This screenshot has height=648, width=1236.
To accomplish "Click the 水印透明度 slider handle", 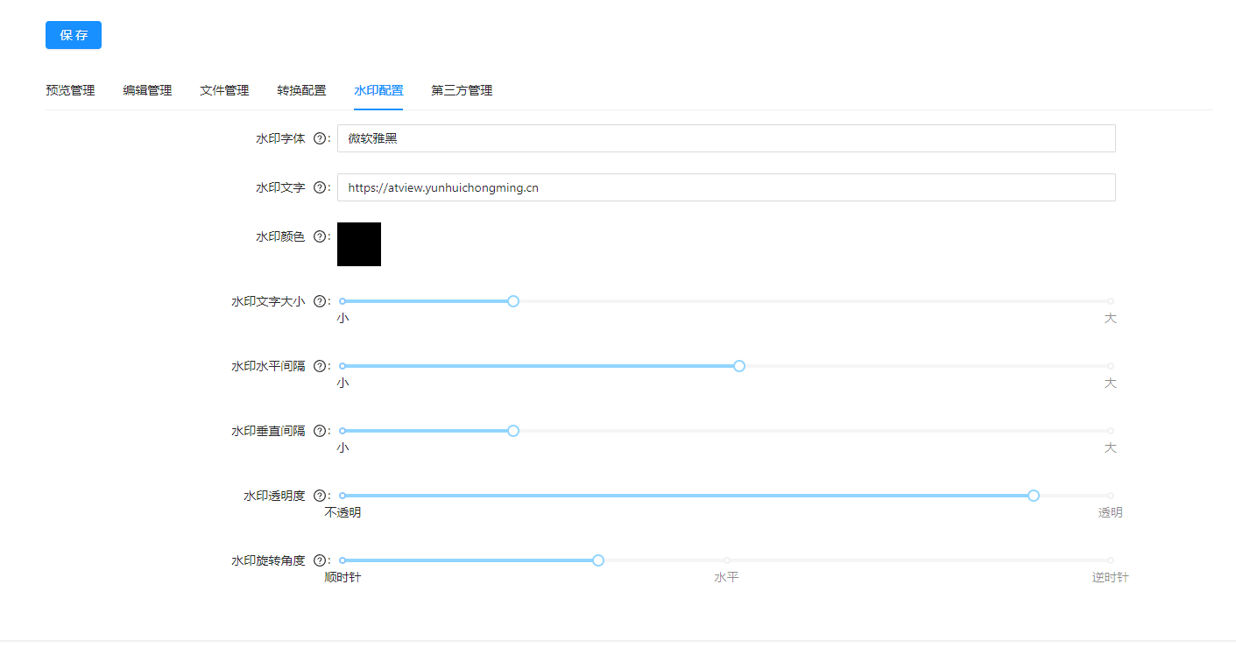I will pos(1034,496).
